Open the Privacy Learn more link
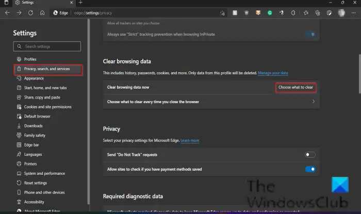 tap(190, 140)
